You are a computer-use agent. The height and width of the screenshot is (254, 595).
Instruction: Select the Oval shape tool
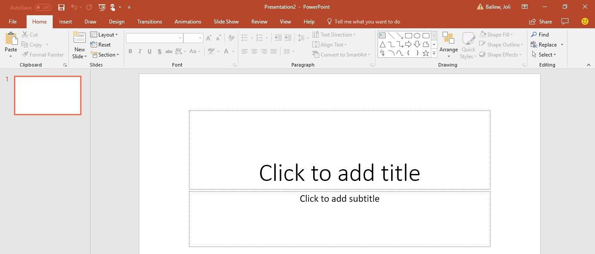click(417, 35)
